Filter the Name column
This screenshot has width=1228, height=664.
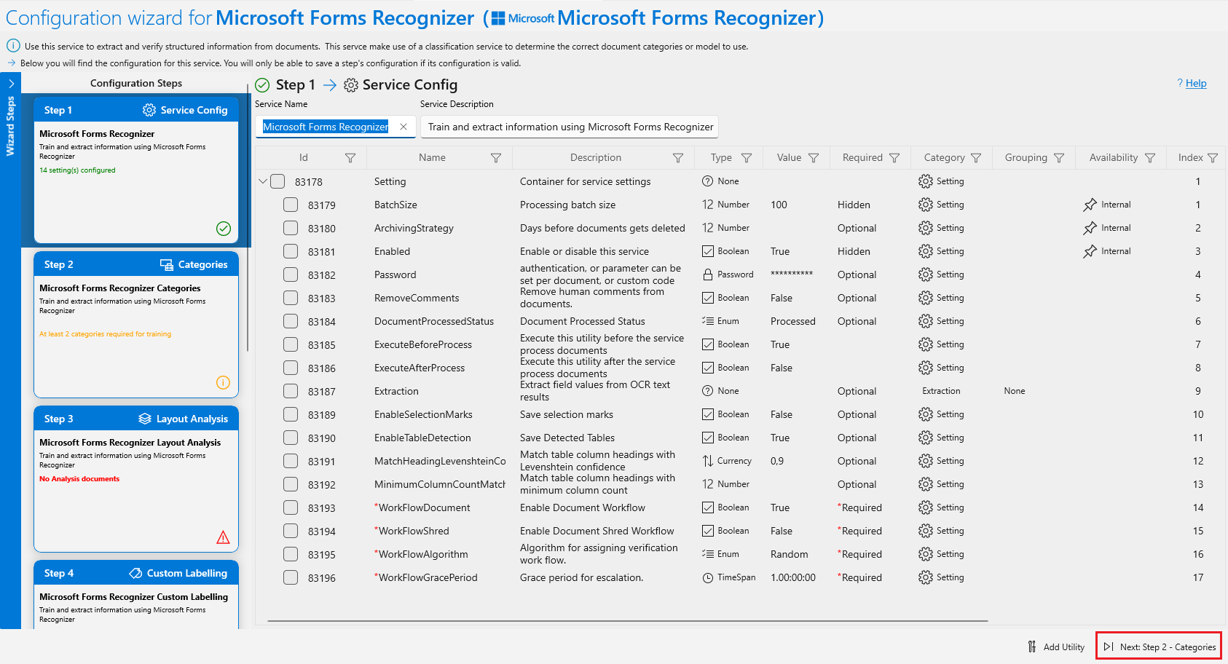[496, 158]
